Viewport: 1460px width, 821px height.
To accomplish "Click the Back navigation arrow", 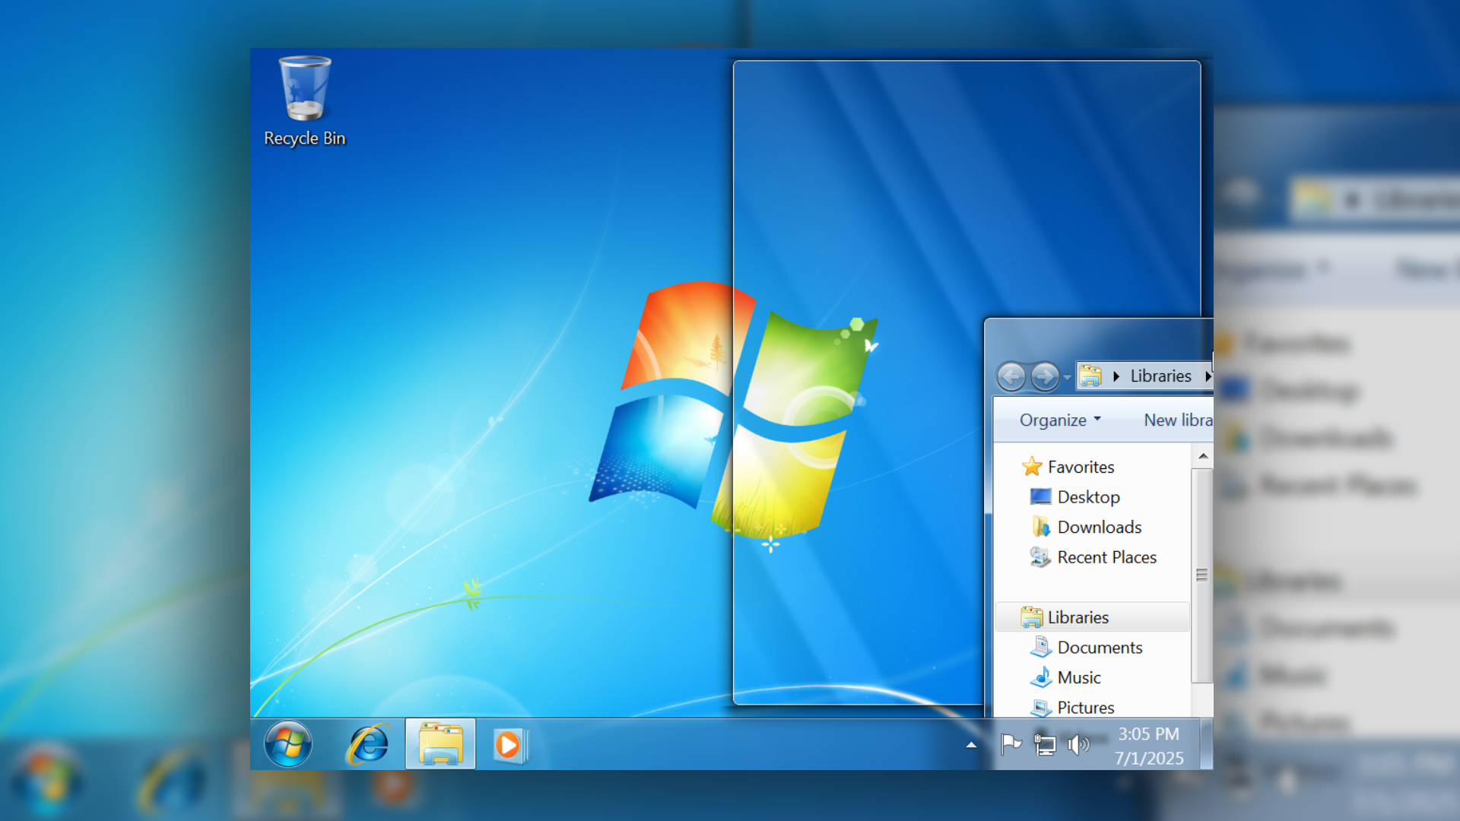I will [1012, 376].
